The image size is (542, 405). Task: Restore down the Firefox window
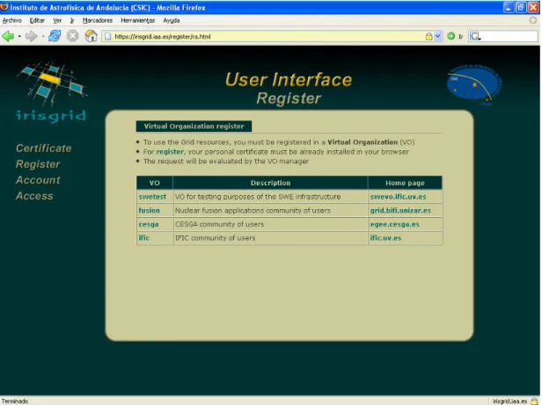(521, 7)
